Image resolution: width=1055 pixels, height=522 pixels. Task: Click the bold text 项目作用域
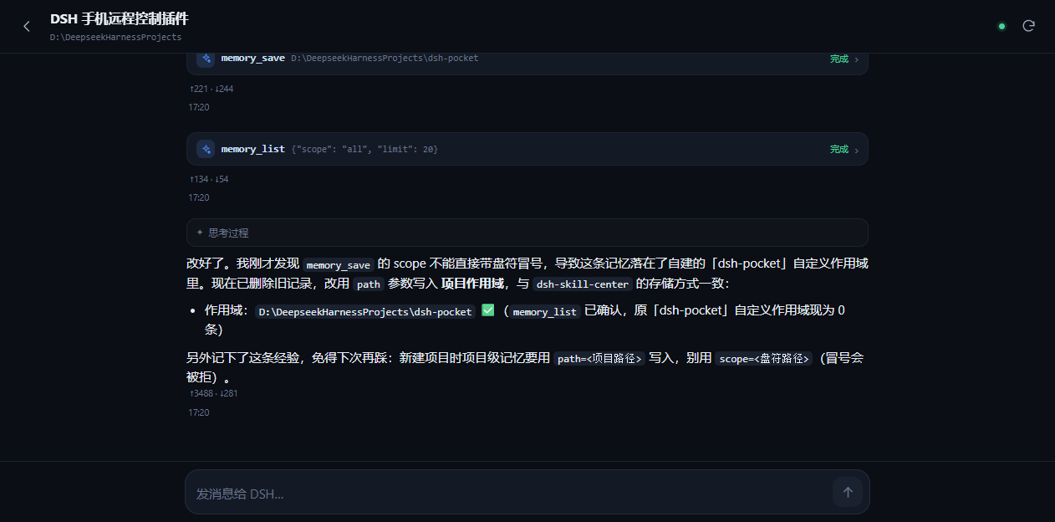[x=472, y=284]
